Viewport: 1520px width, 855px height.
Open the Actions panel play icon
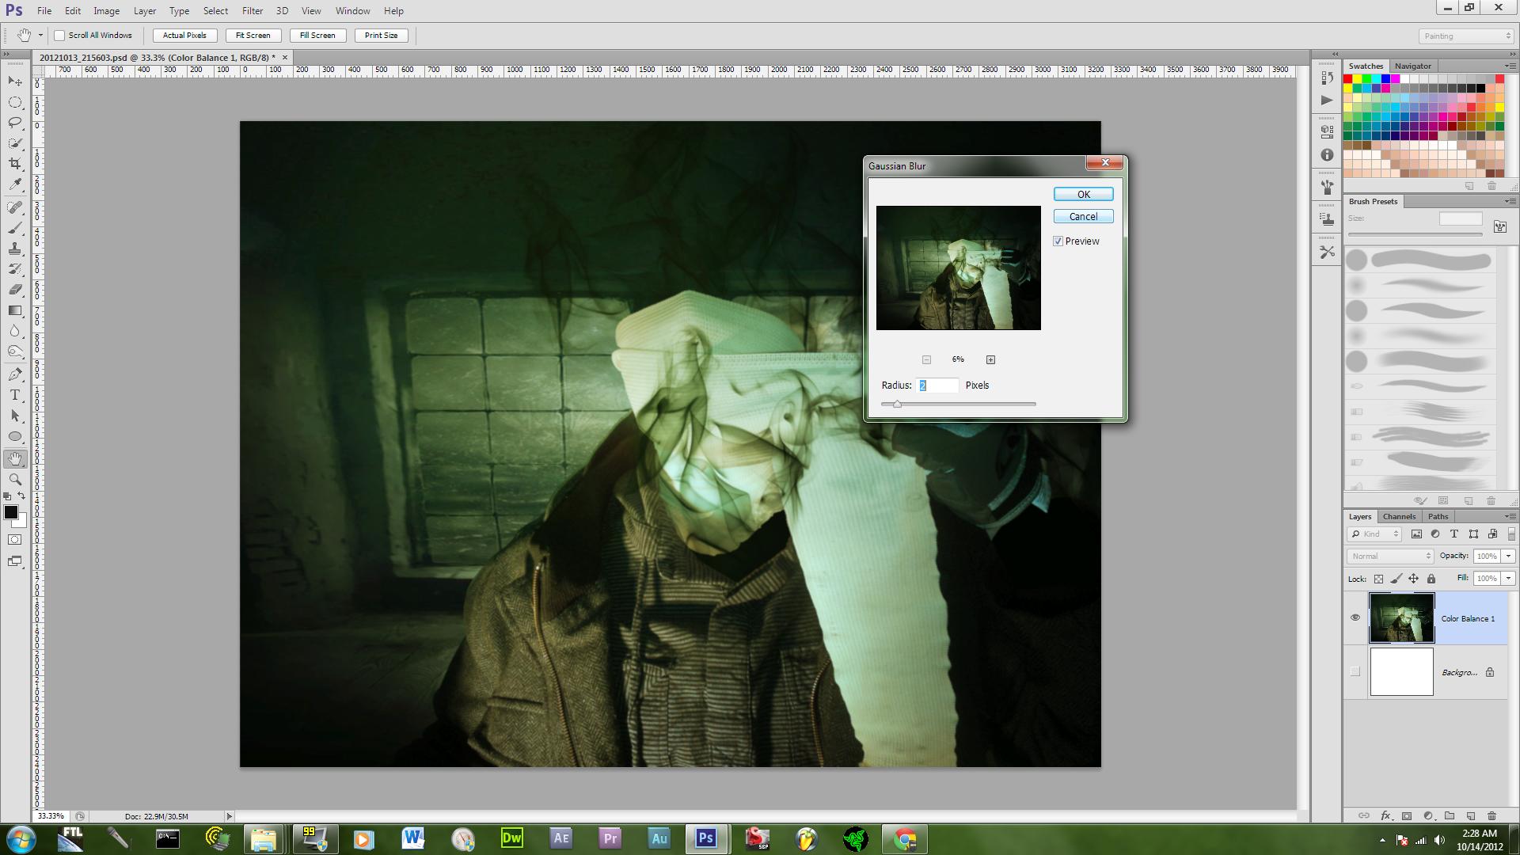[x=1328, y=101]
